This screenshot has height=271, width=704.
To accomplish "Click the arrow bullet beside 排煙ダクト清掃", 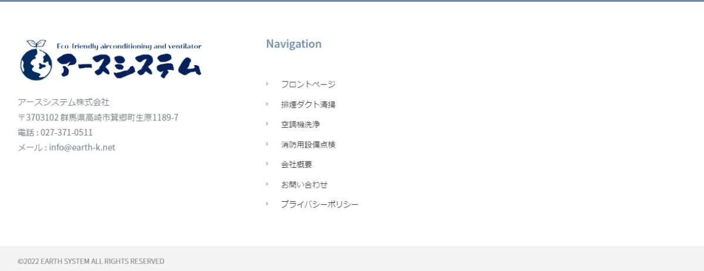I will pyautogui.click(x=267, y=104).
